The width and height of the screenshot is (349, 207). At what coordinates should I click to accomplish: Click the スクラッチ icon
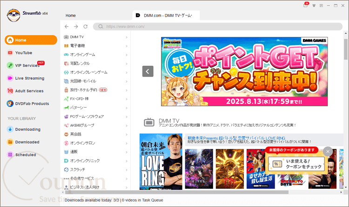tap(66, 170)
